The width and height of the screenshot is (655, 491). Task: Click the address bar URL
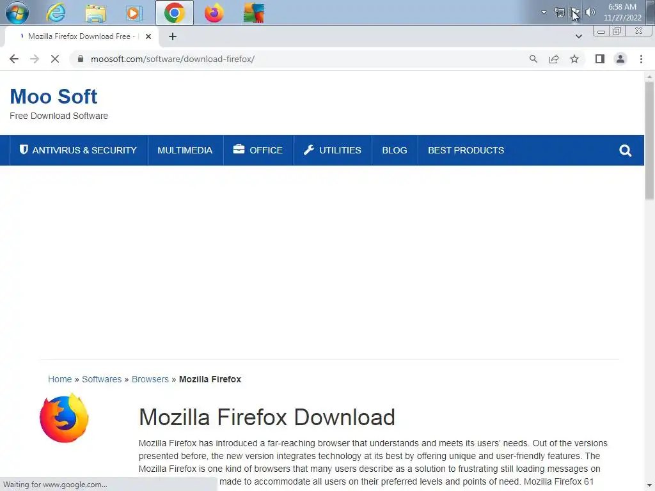173,59
